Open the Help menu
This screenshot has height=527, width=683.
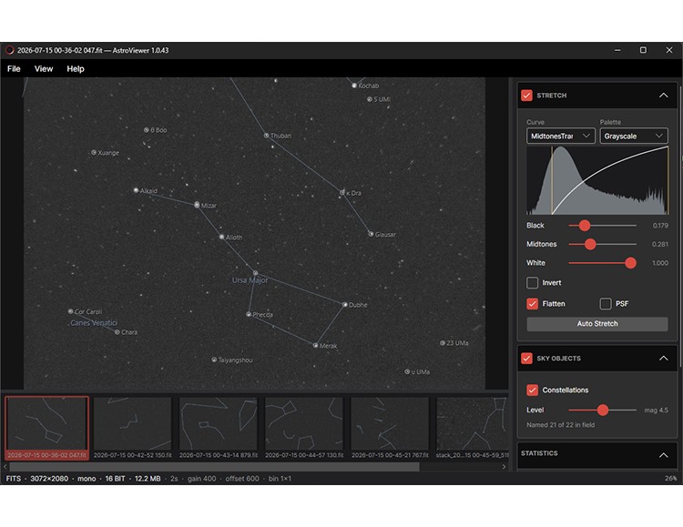coord(76,69)
